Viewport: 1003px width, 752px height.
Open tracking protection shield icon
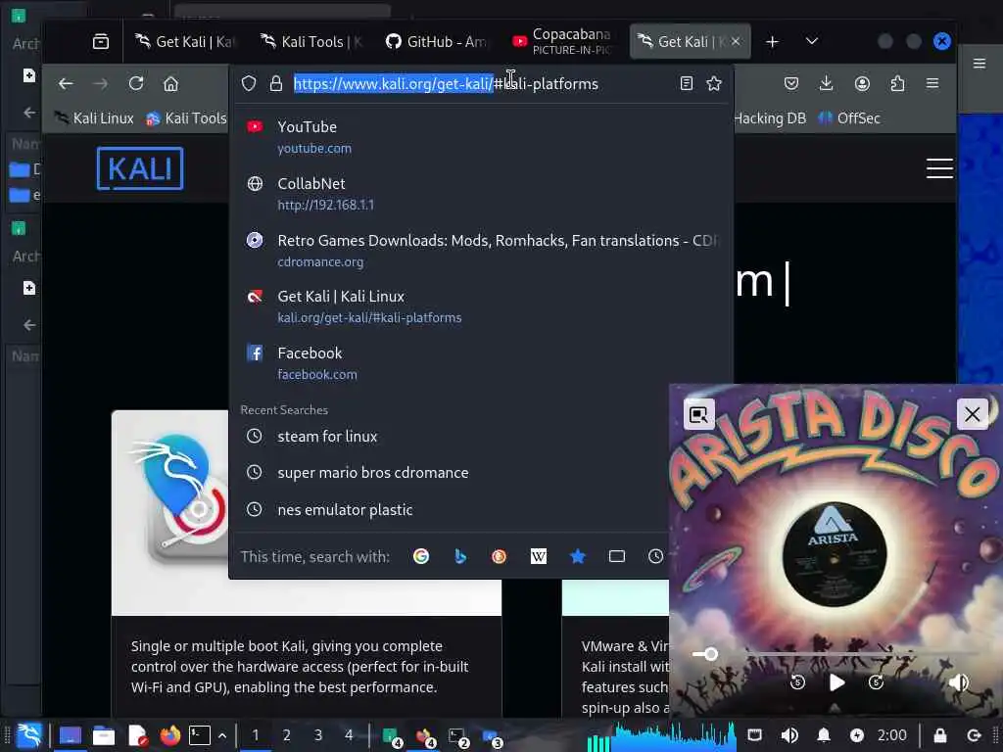point(249,84)
